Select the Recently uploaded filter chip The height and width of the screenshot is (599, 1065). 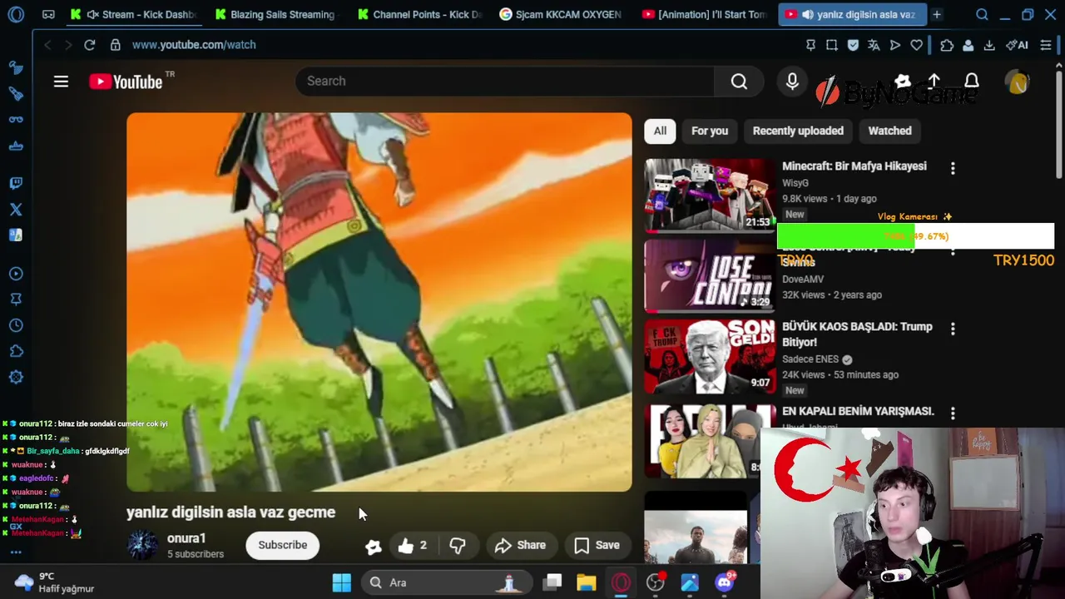click(798, 131)
